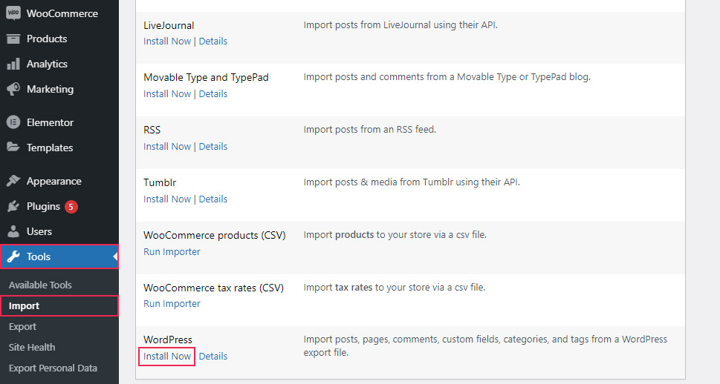Click the RSS importer title
The image size is (720, 384).
coord(152,130)
